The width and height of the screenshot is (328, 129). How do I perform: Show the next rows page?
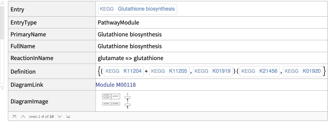(x=59, y=116)
